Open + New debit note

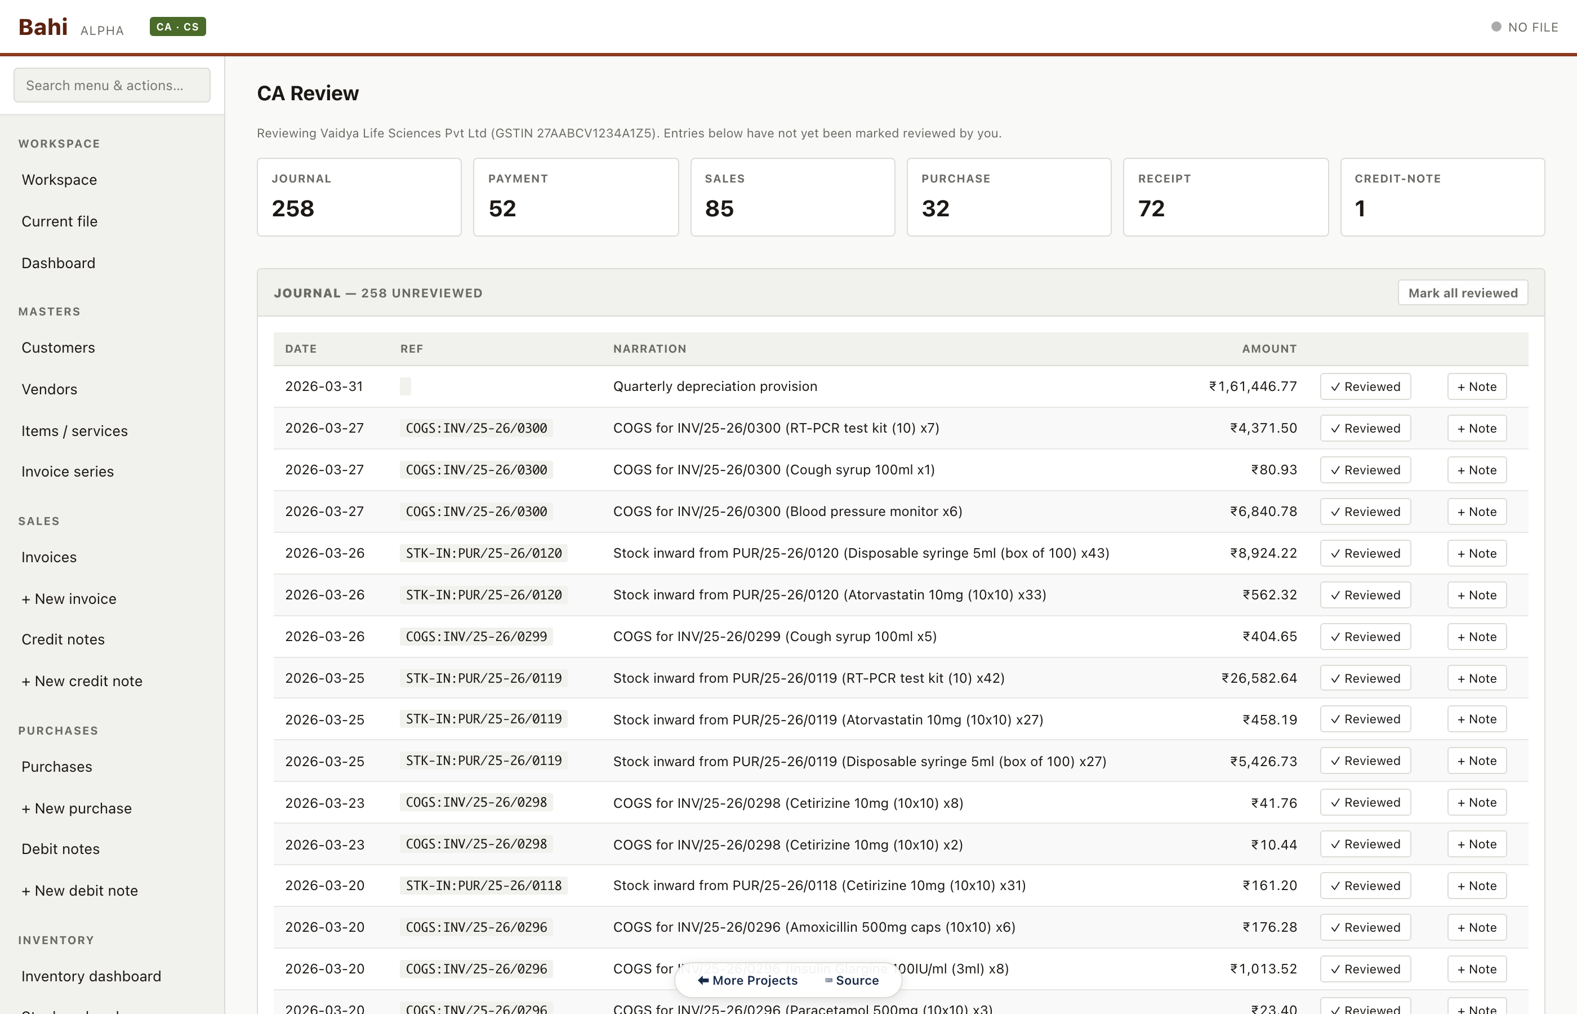pyautogui.click(x=79, y=890)
